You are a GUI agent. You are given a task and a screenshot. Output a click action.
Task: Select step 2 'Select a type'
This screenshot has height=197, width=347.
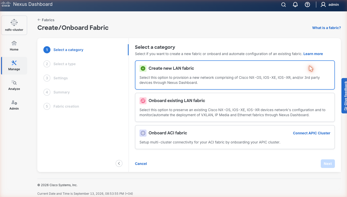[x=60, y=64]
